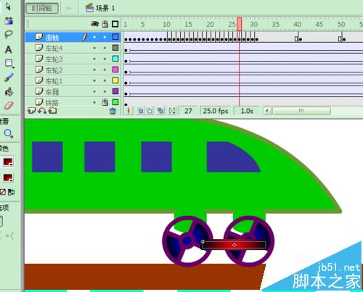The height and width of the screenshot is (292, 363).
Task: Toggle the Onion Skin Outlines button
Action: [x=150, y=111]
